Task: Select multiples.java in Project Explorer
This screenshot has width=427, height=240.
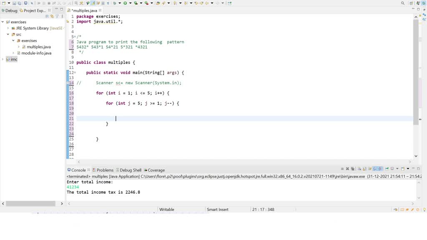Action: (x=39, y=47)
